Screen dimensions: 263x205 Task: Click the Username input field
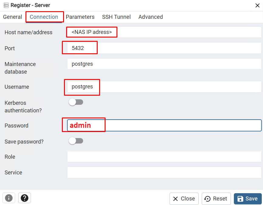click(164, 87)
